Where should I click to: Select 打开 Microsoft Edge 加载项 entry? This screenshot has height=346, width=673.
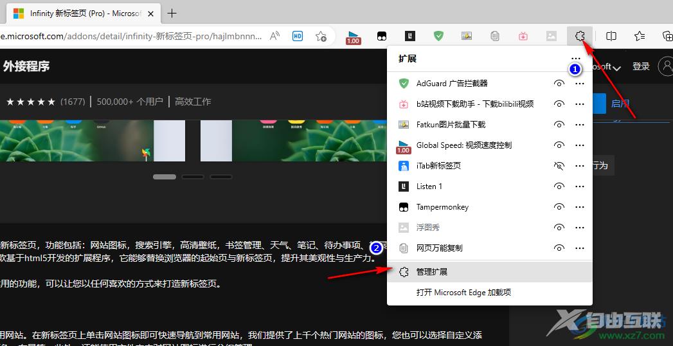click(x=490, y=293)
